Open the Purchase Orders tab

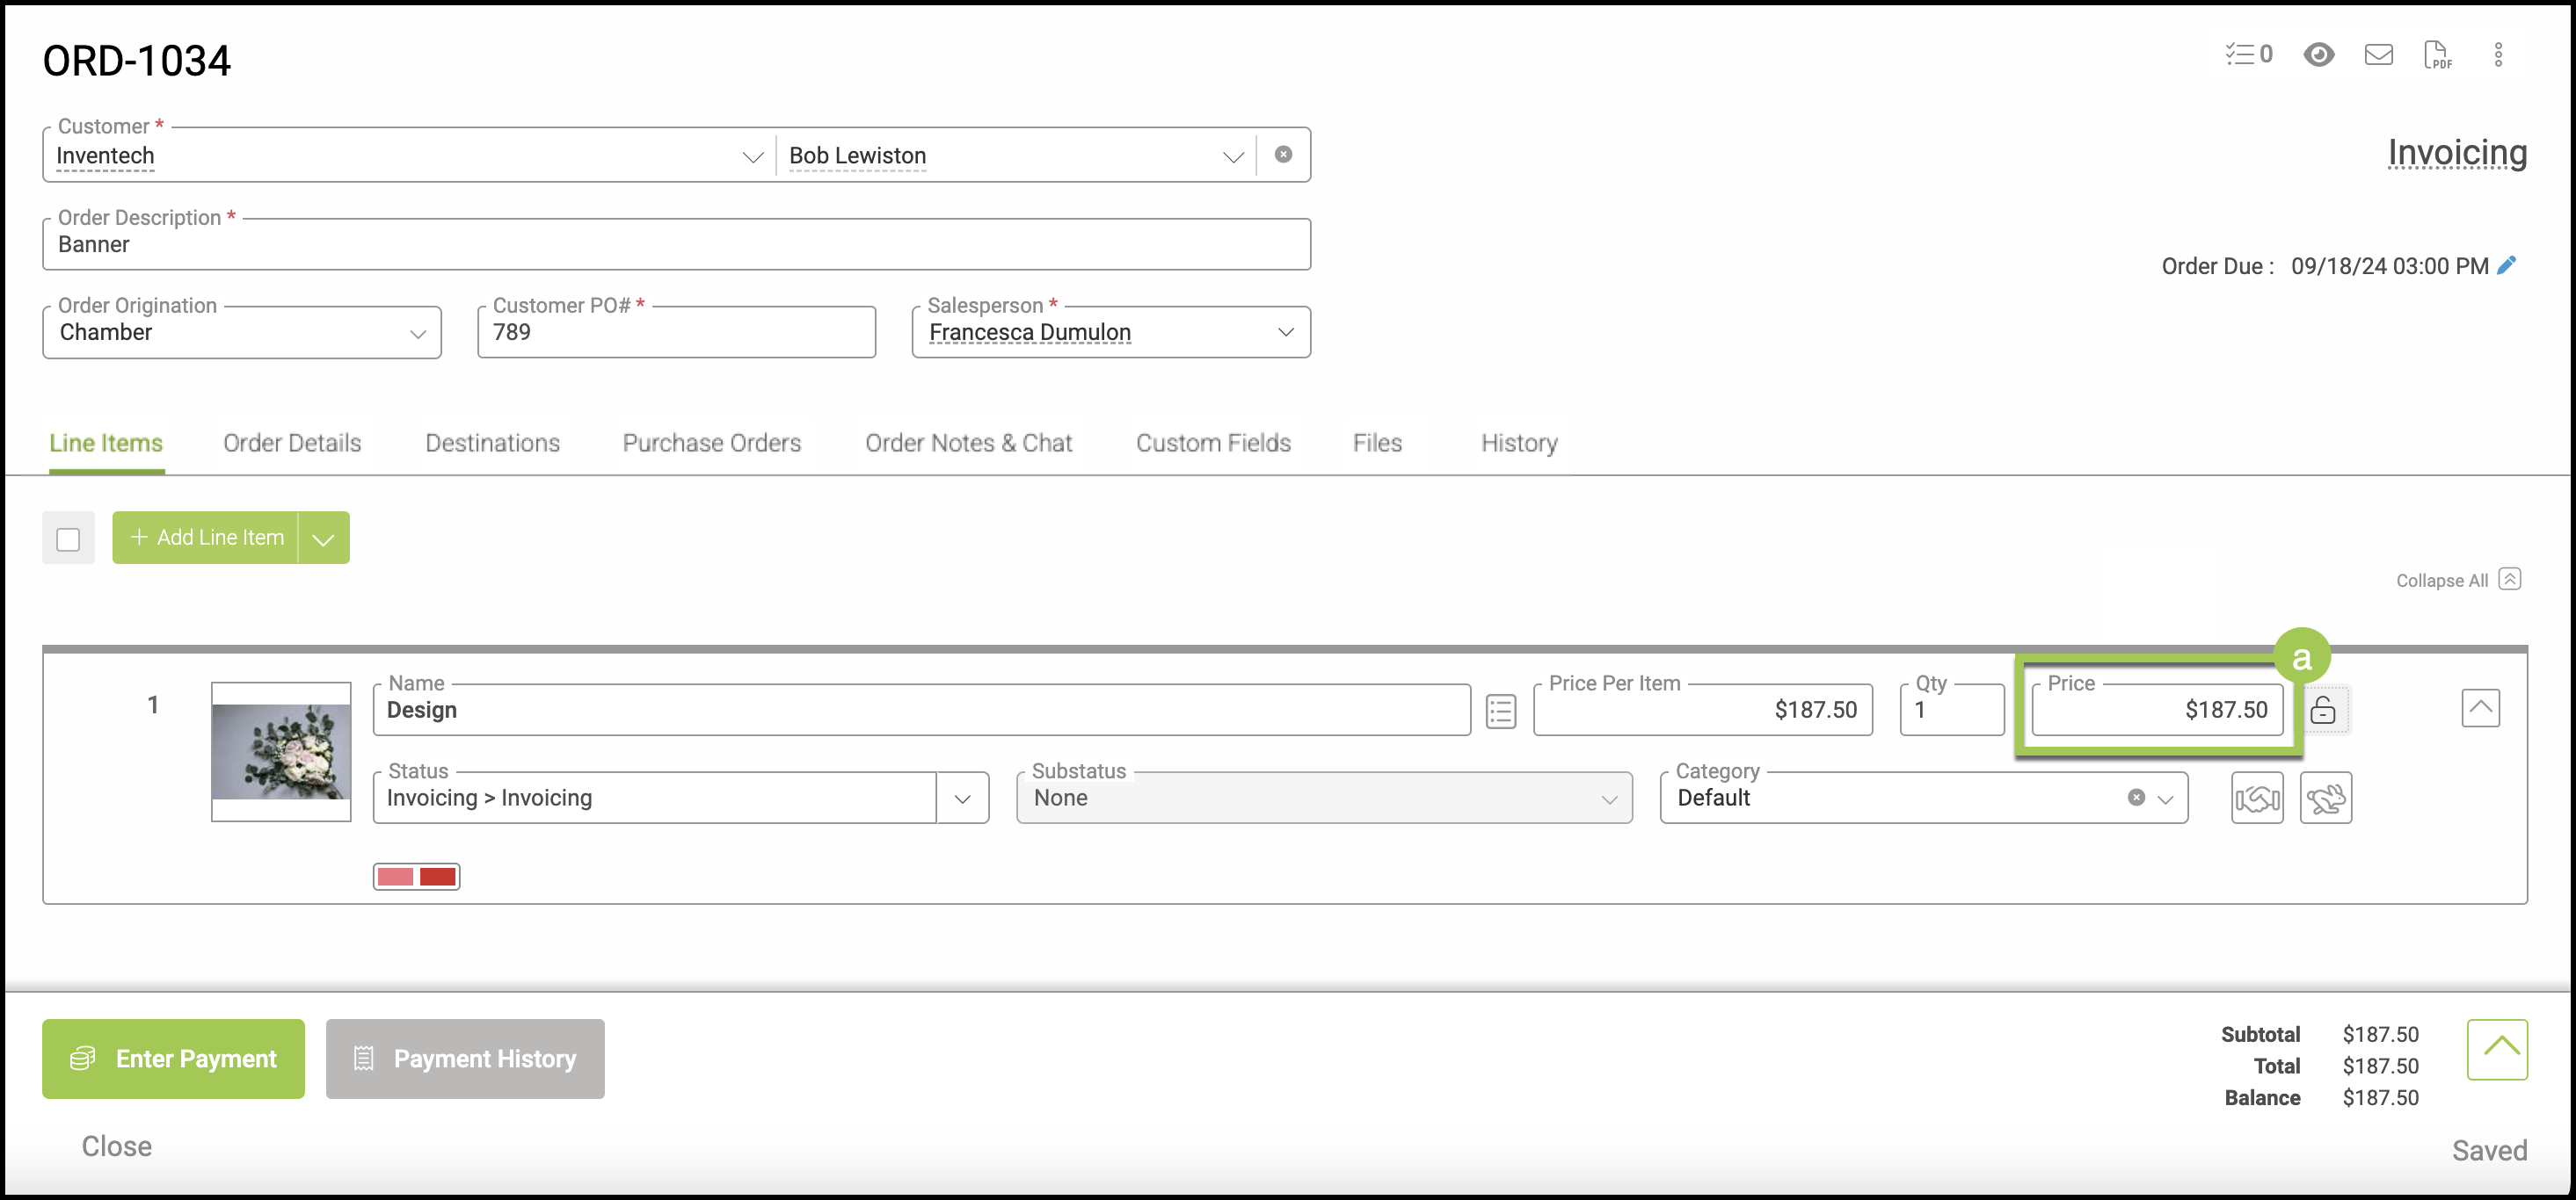click(x=711, y=444)
